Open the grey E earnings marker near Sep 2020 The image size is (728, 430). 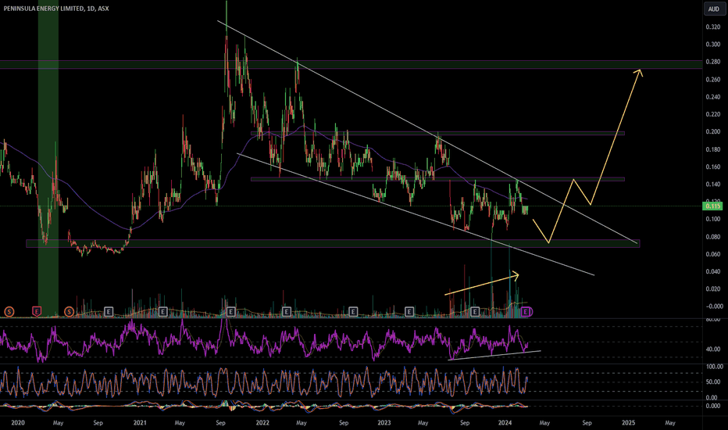click(109, 312)
